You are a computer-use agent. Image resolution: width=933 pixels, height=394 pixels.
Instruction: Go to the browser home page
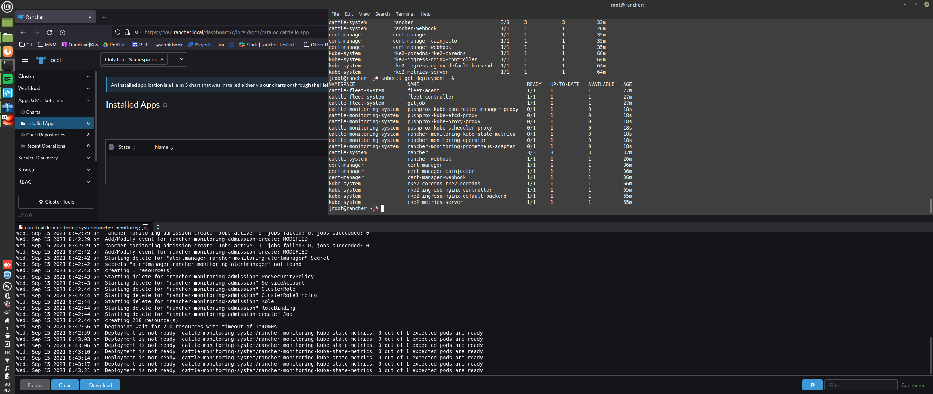pyautogui.click(x=63, y=32)
